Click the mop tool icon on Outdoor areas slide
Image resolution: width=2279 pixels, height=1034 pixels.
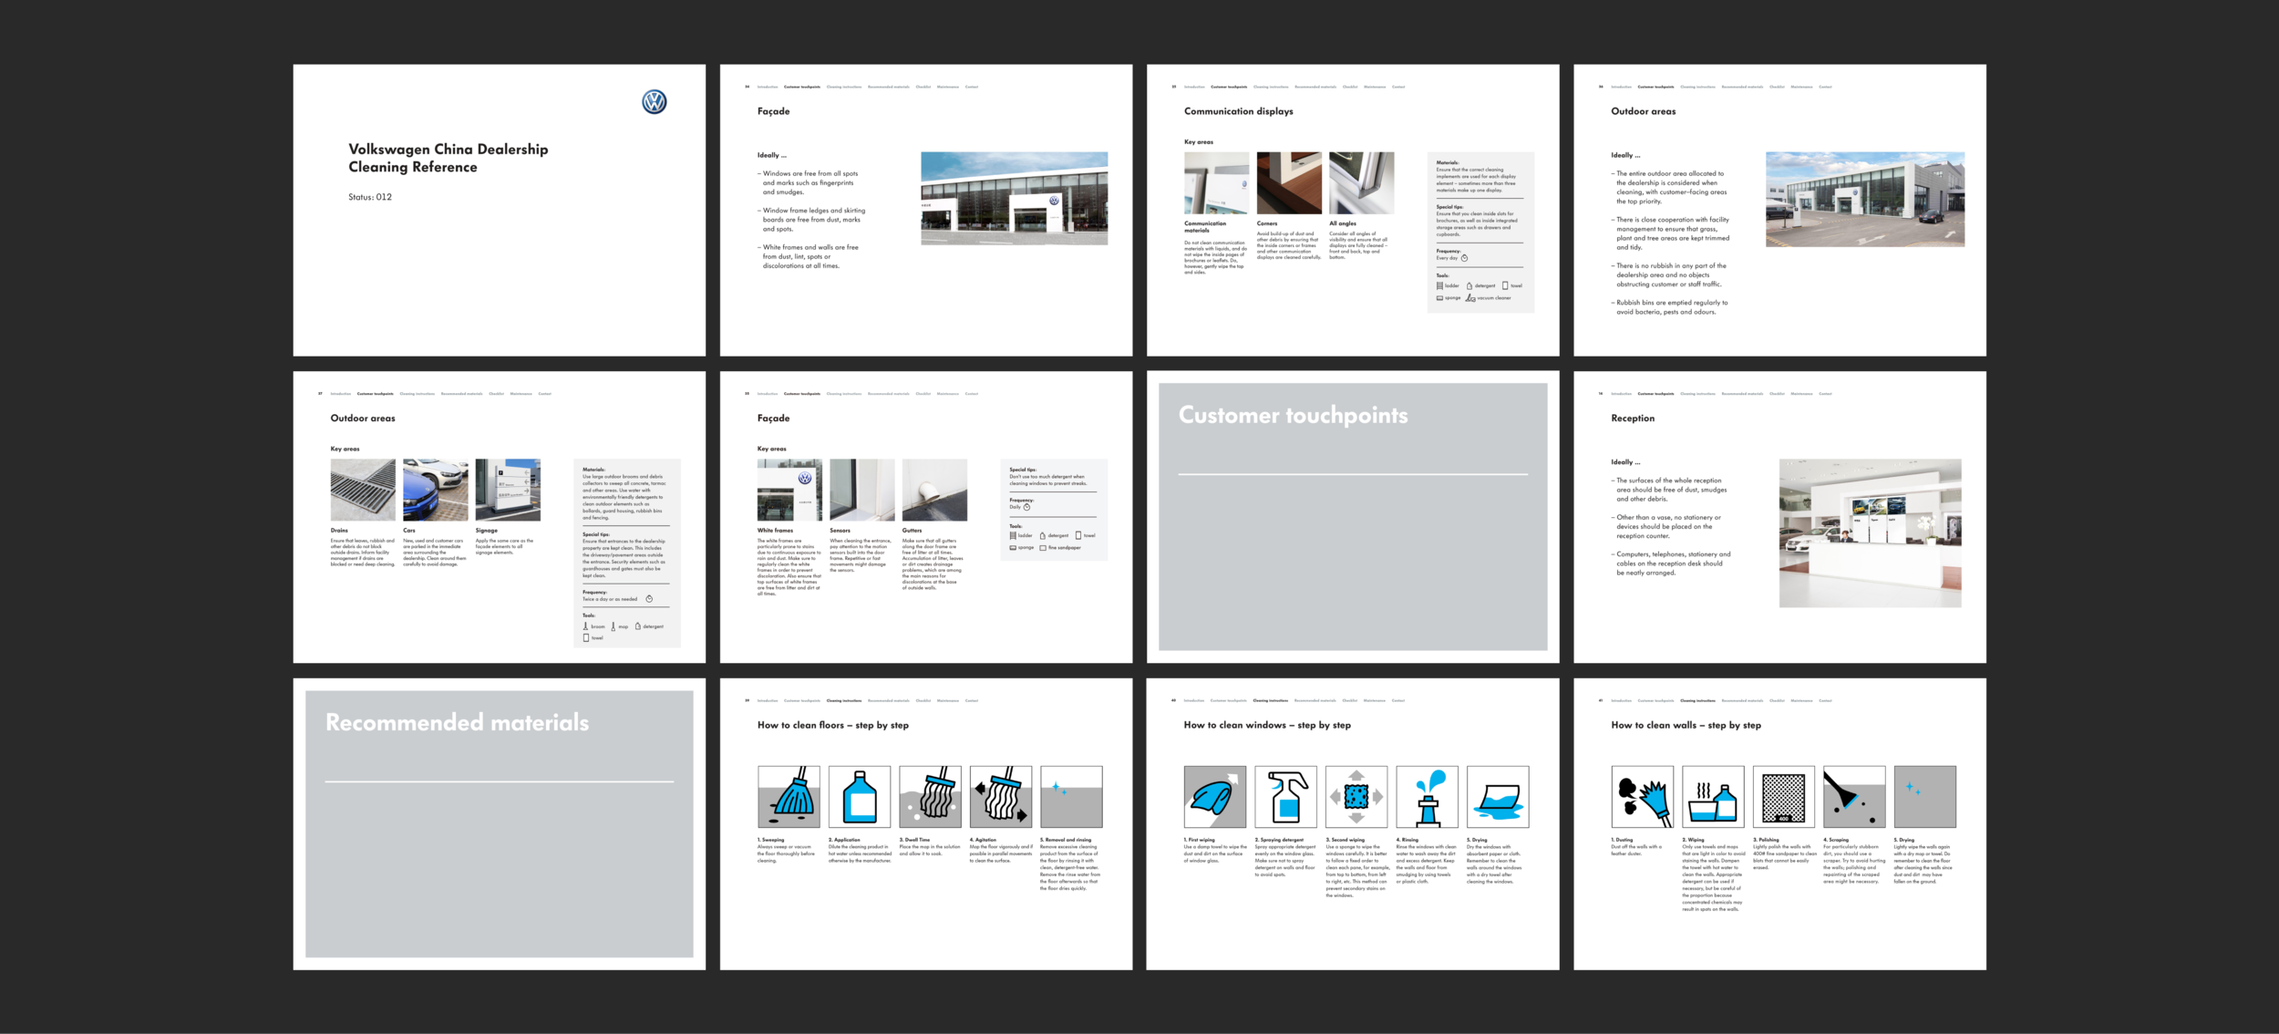pos(614,626)
